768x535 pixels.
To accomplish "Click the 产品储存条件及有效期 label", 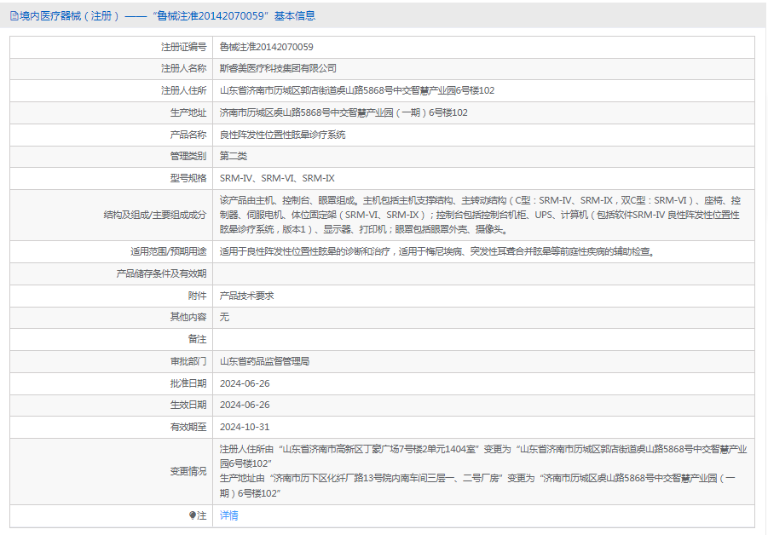I will coord(161,273).
